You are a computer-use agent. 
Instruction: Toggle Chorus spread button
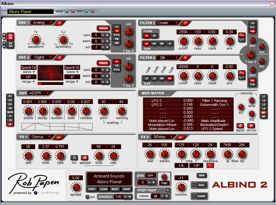point(85,158)
